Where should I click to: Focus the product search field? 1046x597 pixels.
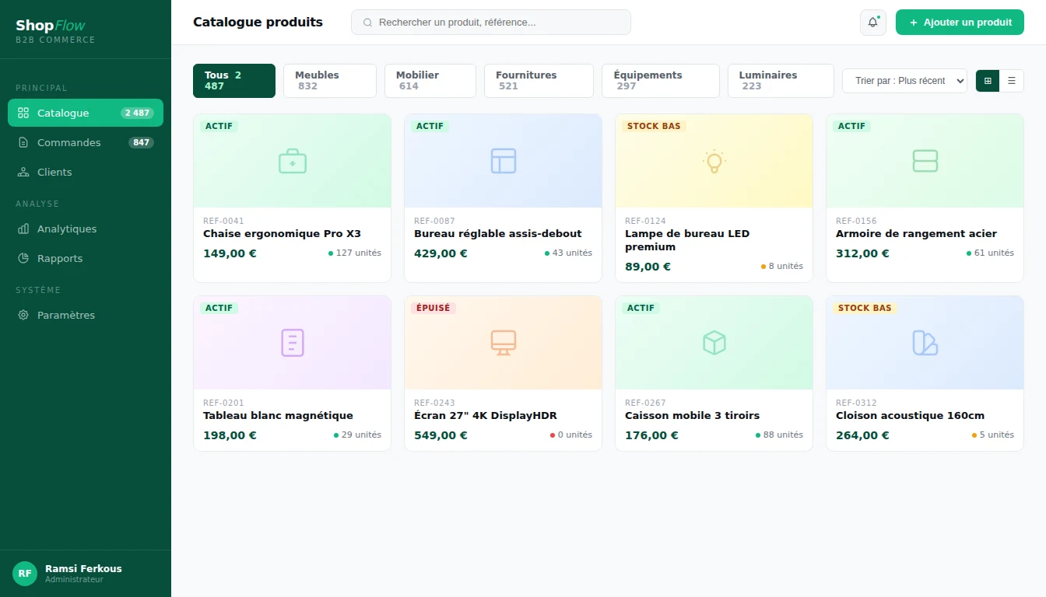click(x=491, y=23)
